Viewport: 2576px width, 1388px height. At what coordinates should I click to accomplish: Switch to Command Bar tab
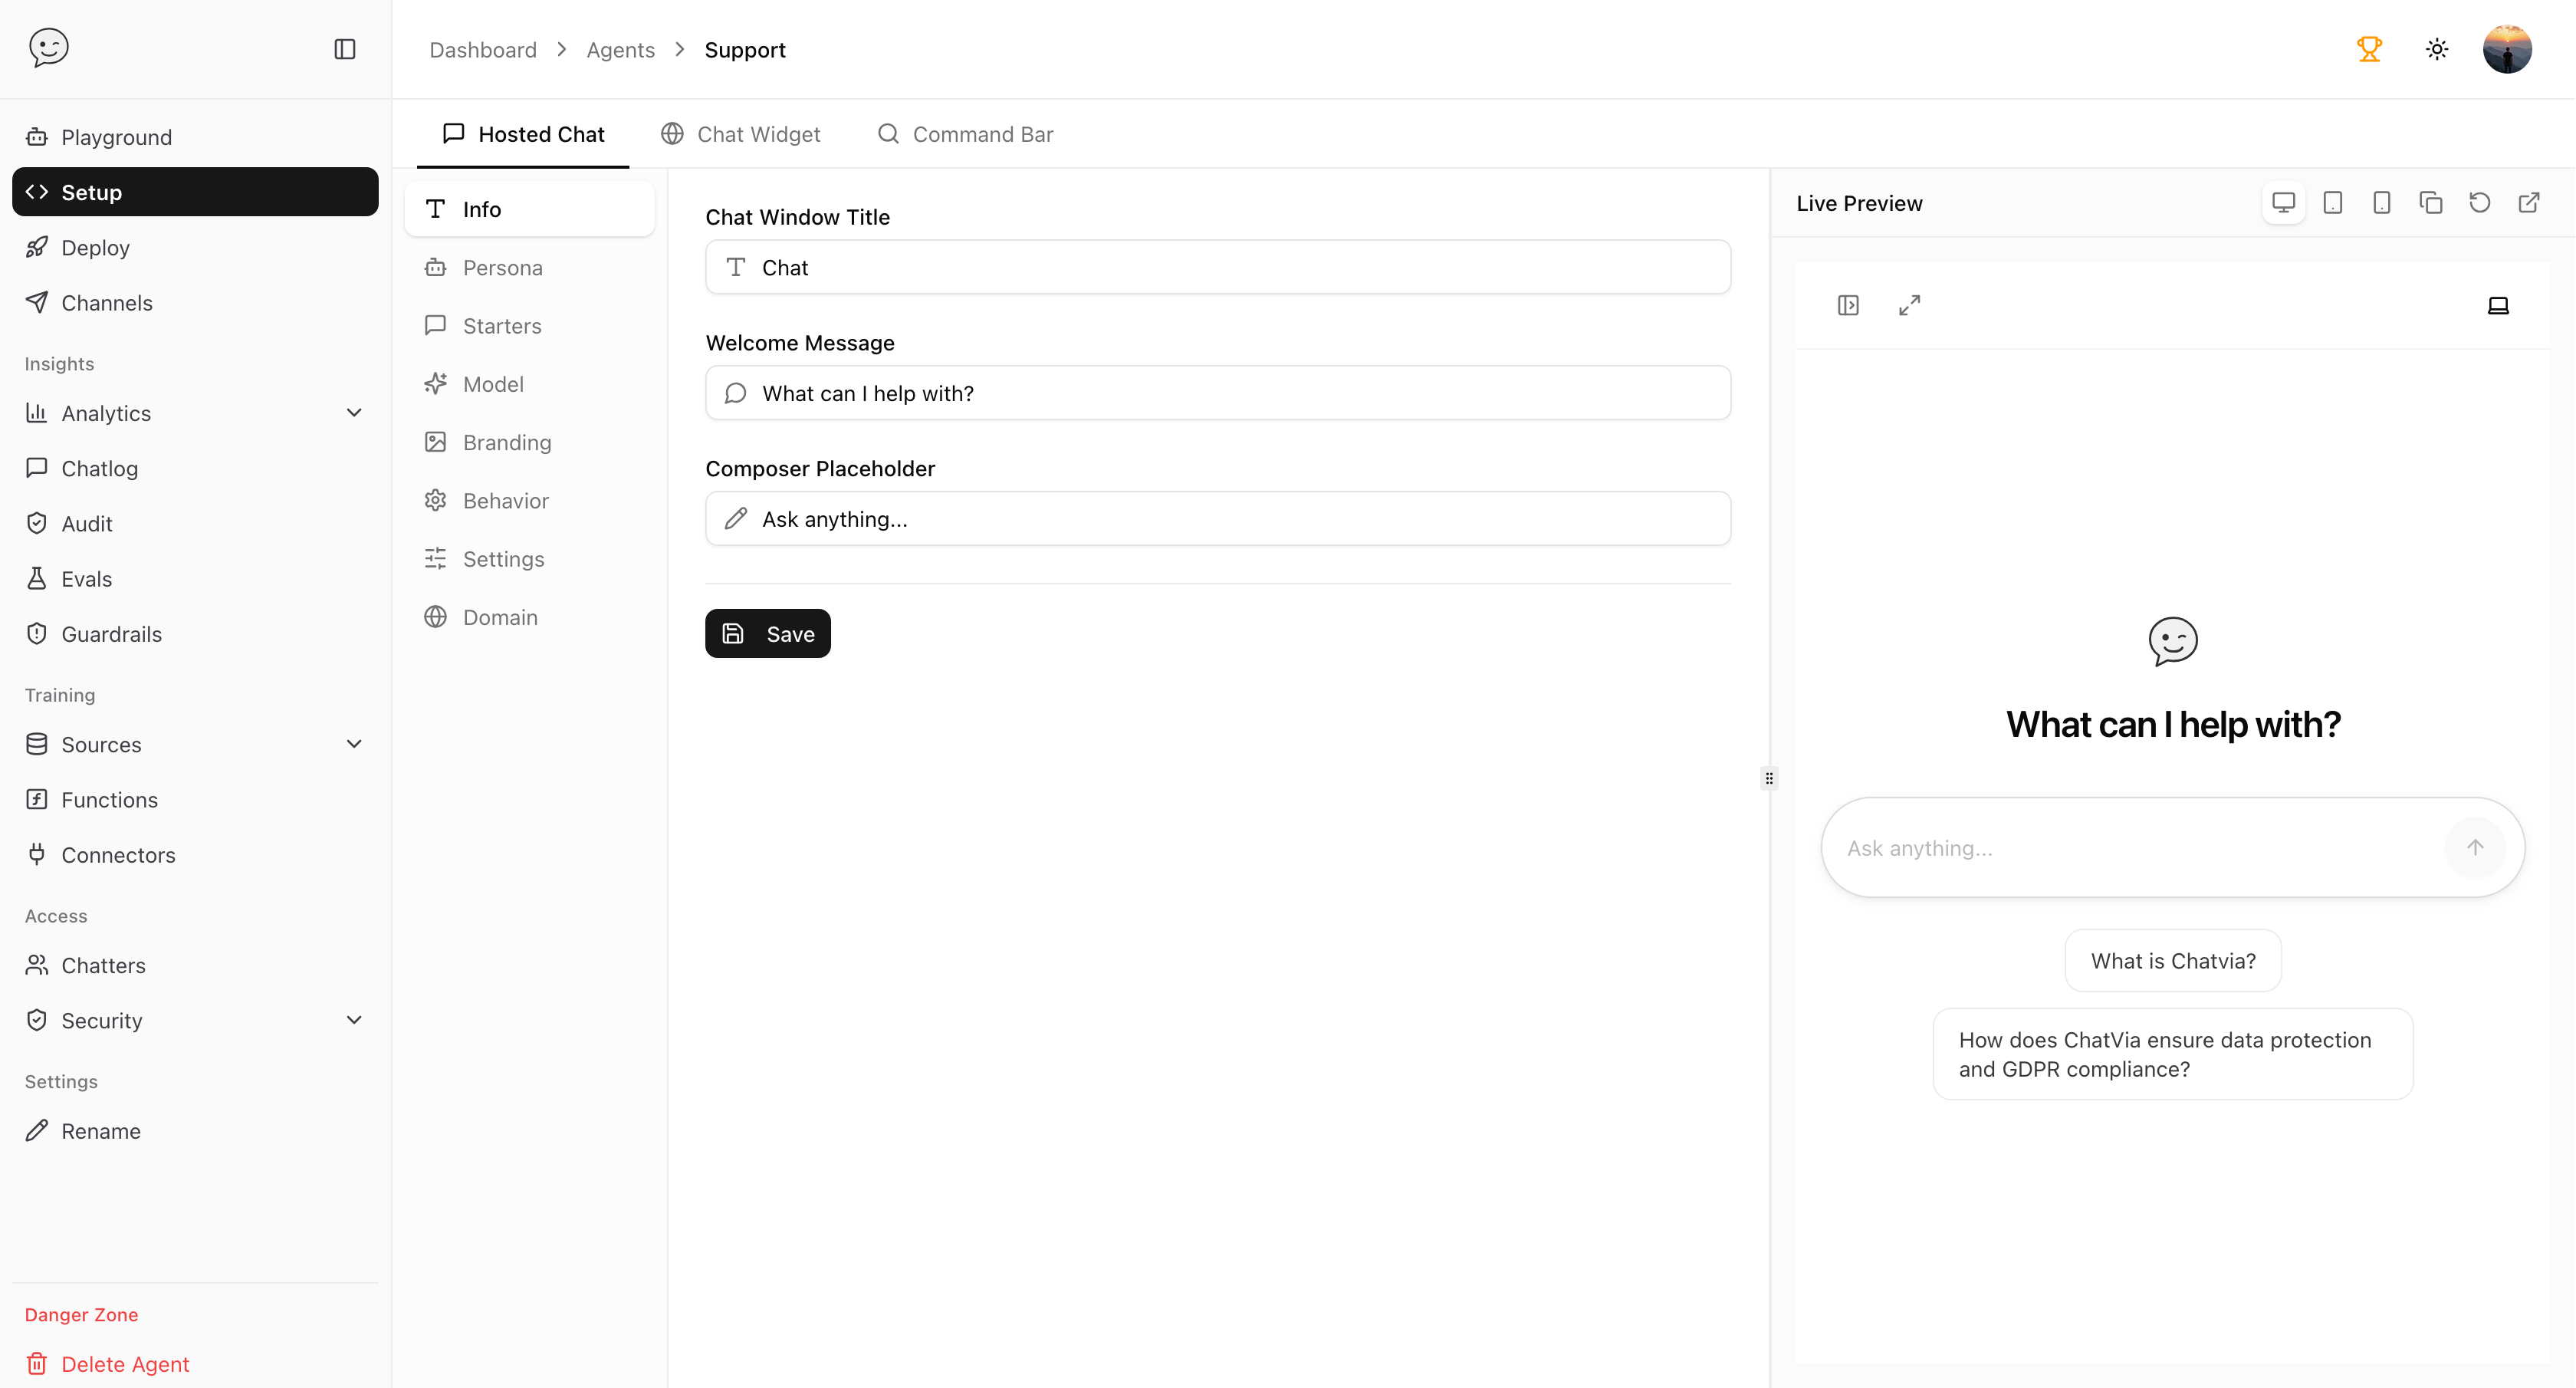pyautogui.click(x=965, y=134)
